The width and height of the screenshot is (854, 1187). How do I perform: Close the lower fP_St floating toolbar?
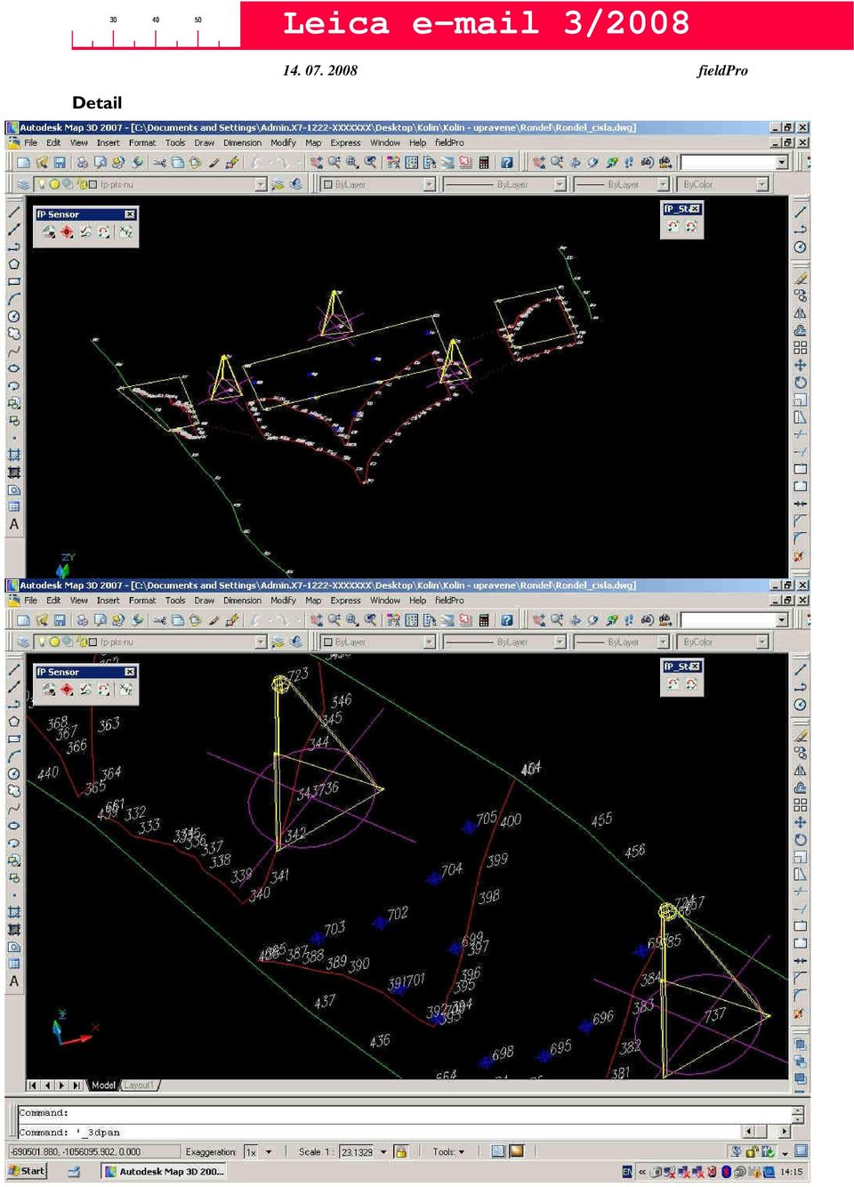(x=695, y=666)
